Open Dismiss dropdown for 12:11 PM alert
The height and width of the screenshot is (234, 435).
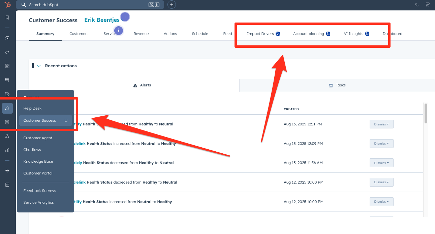(381, 124)
